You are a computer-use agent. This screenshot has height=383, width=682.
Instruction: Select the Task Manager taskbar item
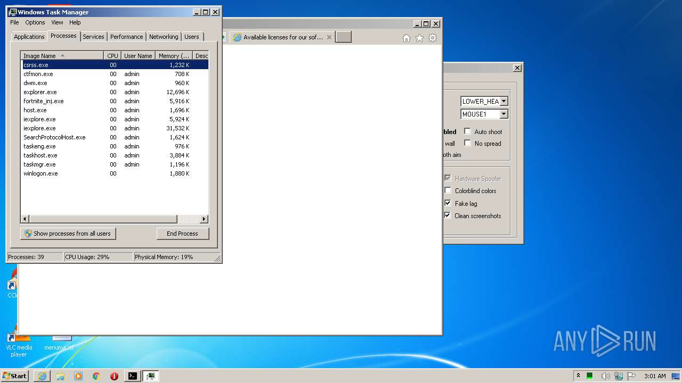[x=151, y=376]
